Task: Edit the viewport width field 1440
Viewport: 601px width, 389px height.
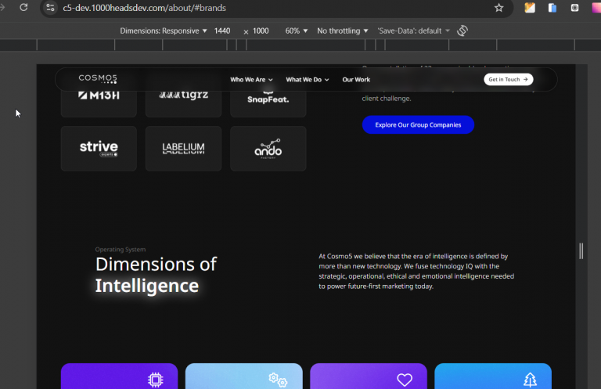Action: [222, 31]
